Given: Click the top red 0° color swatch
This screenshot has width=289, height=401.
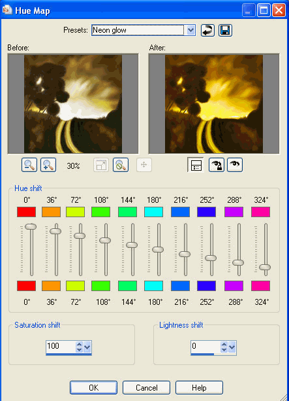Looking at the screenshot, I should (26, 212).
